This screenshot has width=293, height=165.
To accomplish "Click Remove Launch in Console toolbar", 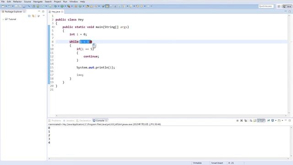I will coord(242,121).
